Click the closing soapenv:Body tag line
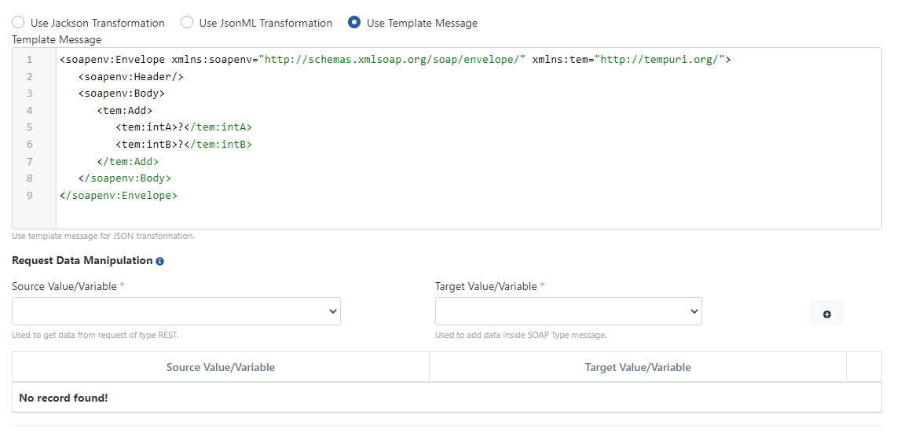This screenshot has width=897, height=437. tap(124, 178)
